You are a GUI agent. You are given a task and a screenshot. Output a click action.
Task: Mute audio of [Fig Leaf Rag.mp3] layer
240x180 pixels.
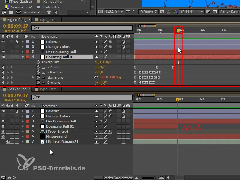[7, 142]
